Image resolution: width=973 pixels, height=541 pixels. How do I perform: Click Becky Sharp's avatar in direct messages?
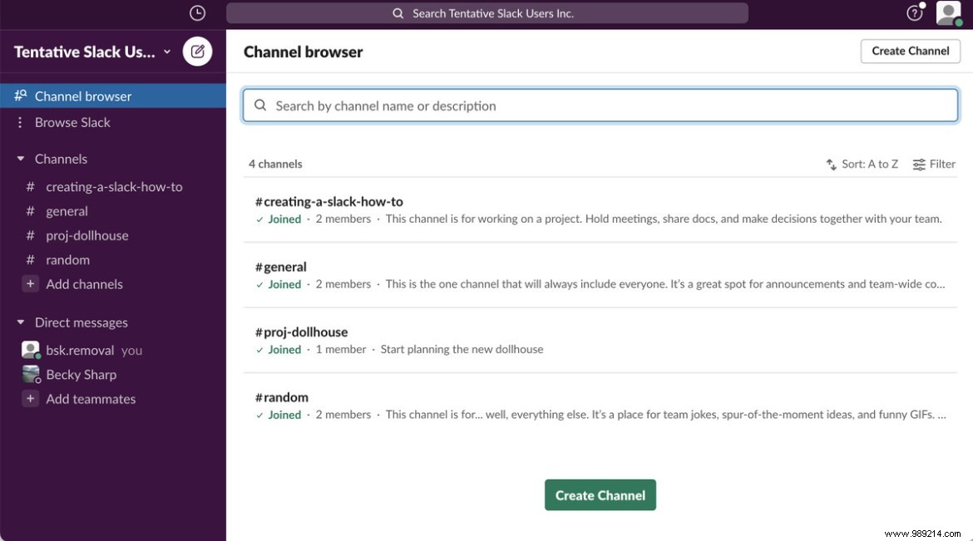pos(31,374)
